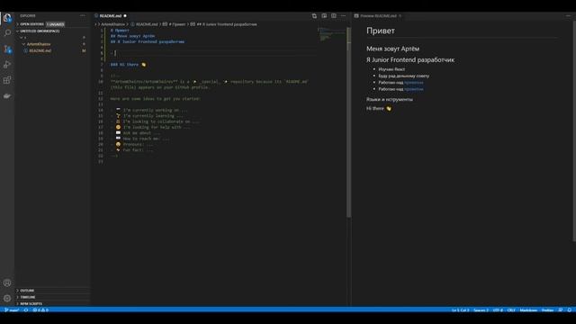Click '### Hi there' line in editor
Screen dimensions: 576x324
(x=128, y=65)
